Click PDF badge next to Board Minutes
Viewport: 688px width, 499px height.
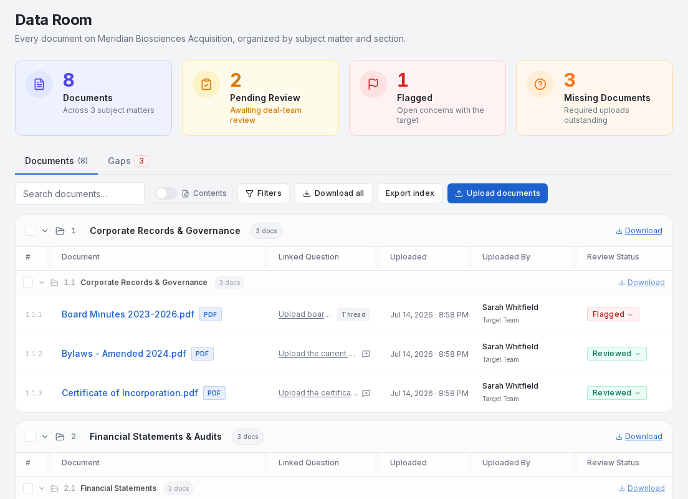[x=211, y=314]
